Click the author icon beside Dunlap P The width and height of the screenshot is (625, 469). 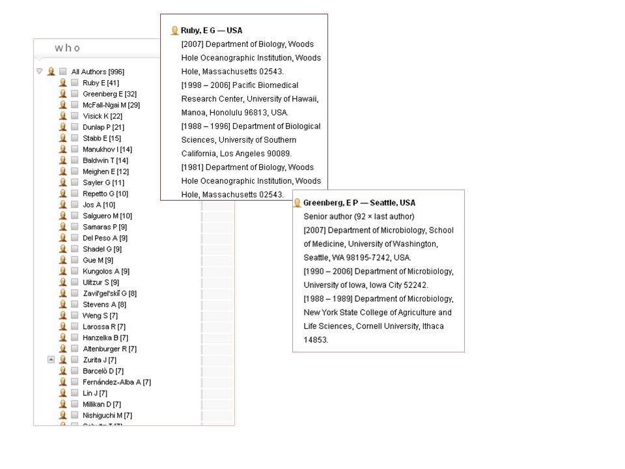[x=63, y=127]
